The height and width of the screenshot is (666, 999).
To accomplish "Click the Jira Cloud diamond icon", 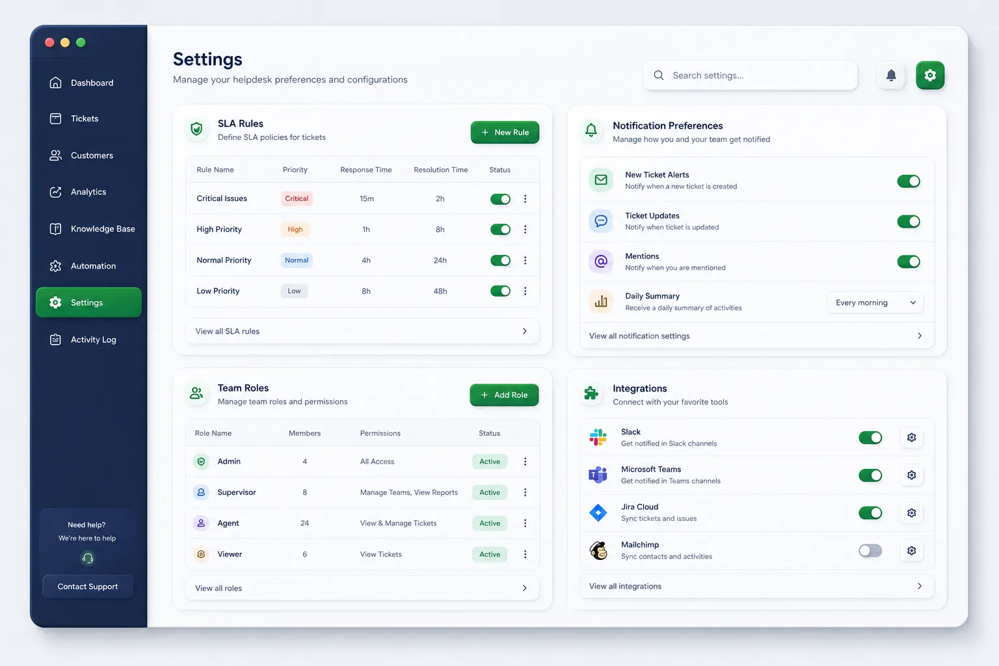I will coord(598,513).
